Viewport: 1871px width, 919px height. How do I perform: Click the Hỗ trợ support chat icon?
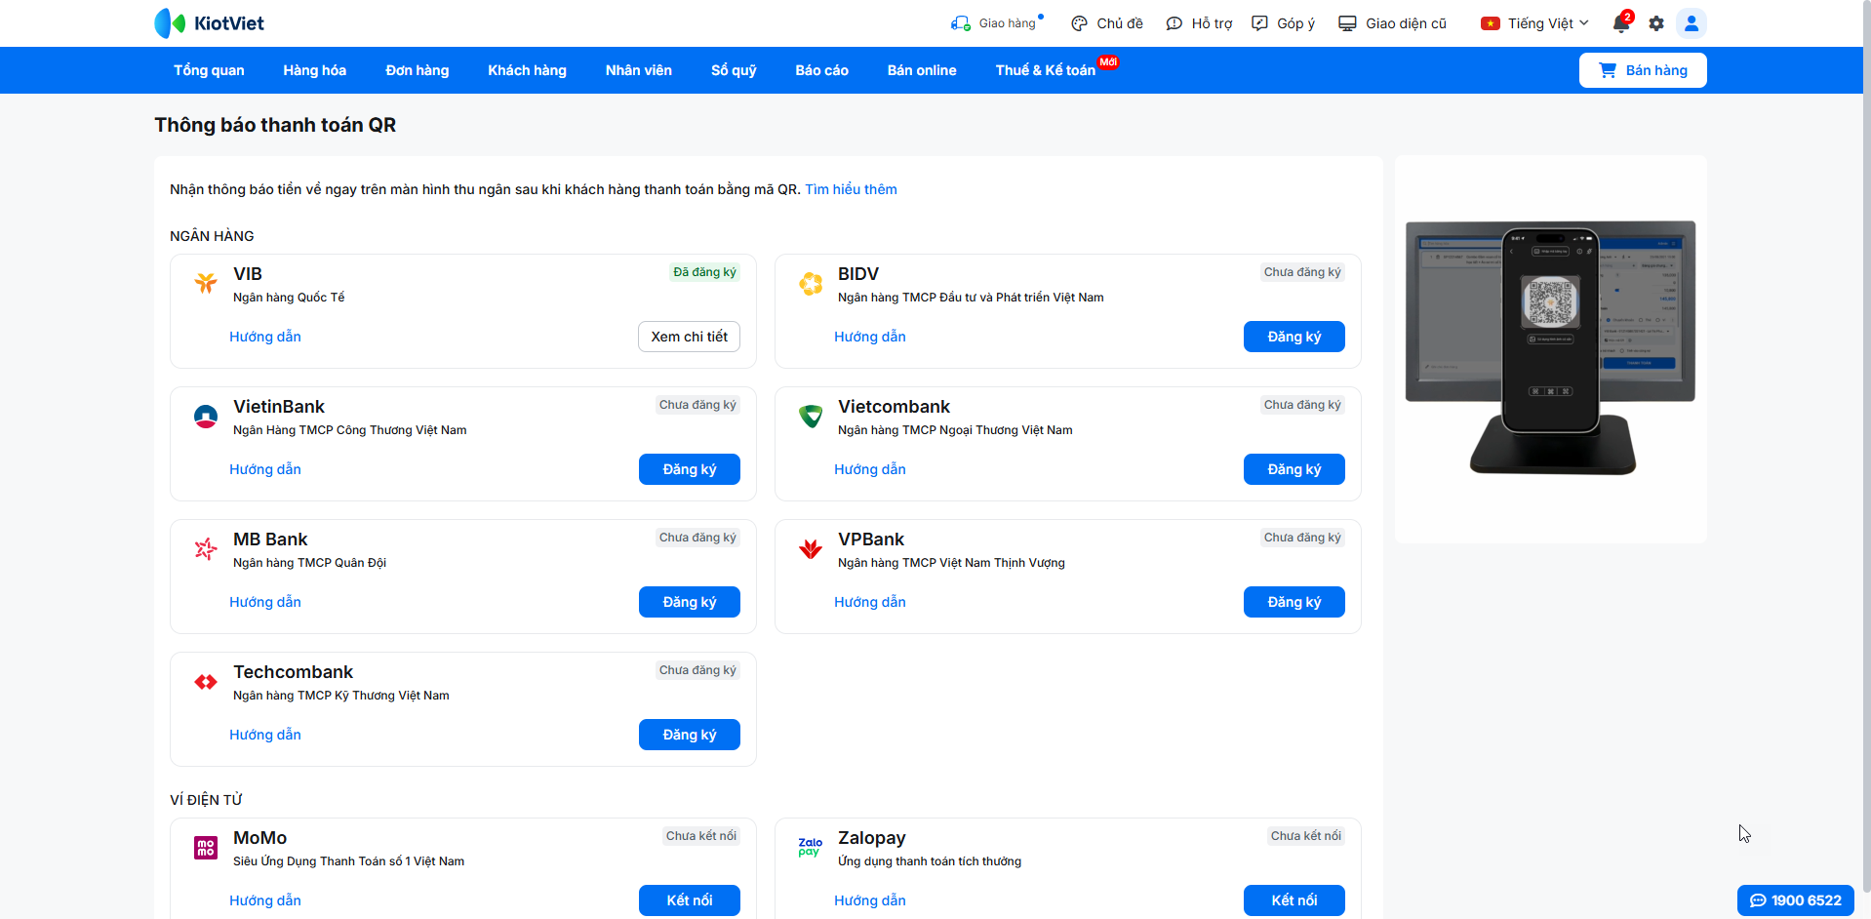click(x=1174, y=23)
